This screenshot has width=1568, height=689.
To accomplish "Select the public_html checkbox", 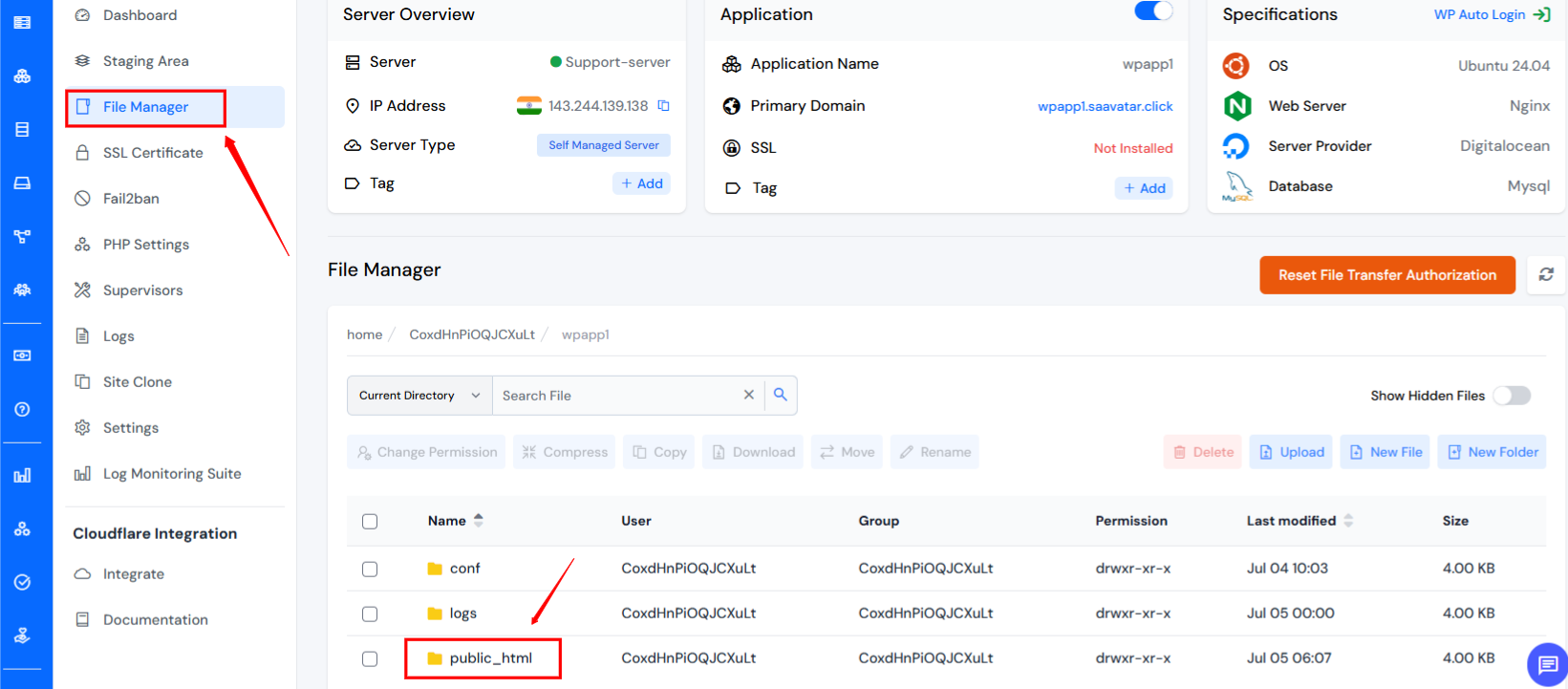I will 370,659.
